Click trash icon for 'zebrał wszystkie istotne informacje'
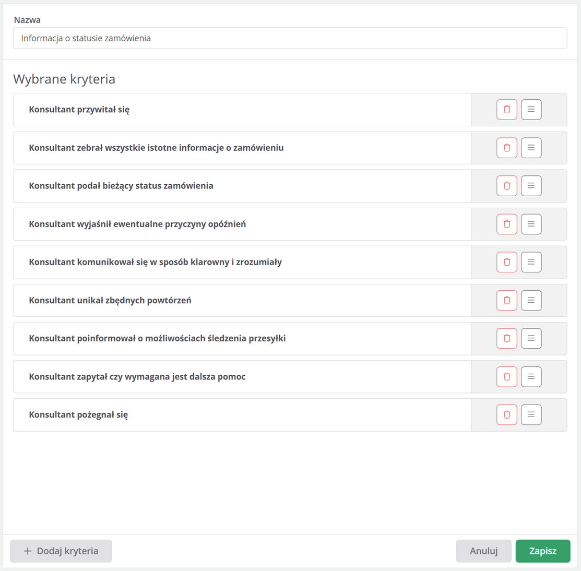 [506, 148]
